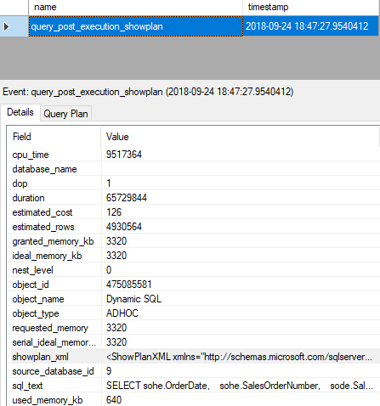The image size is (380, 406).
Task: Select the cpu_time field row
Action: point(194,155)
